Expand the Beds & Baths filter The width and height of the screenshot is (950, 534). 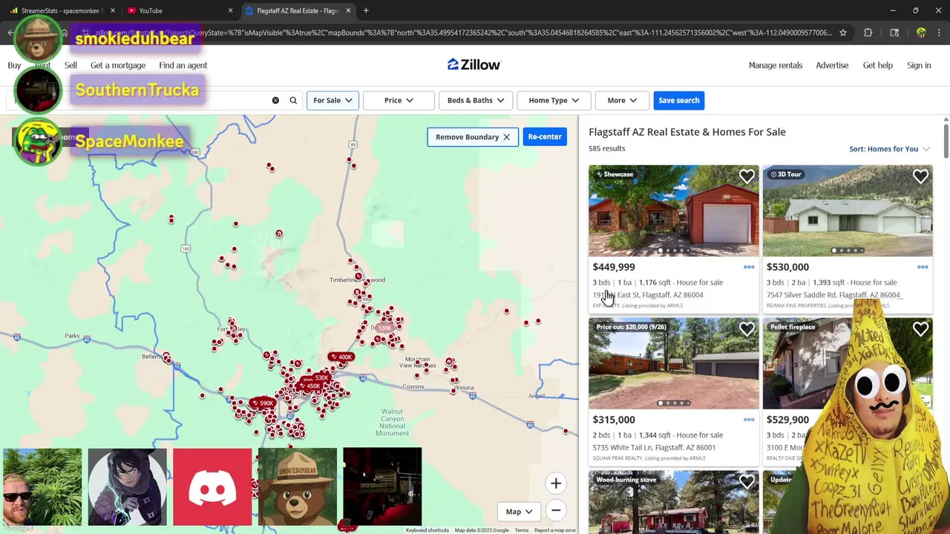coord(476,100)
